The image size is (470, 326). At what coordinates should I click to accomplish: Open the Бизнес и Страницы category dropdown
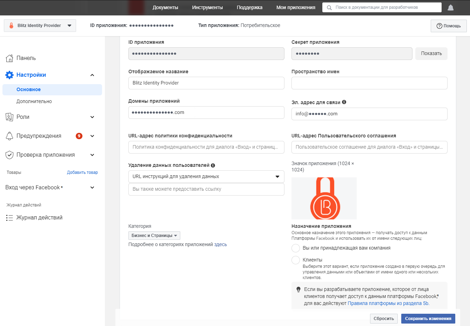coord(154,236)
